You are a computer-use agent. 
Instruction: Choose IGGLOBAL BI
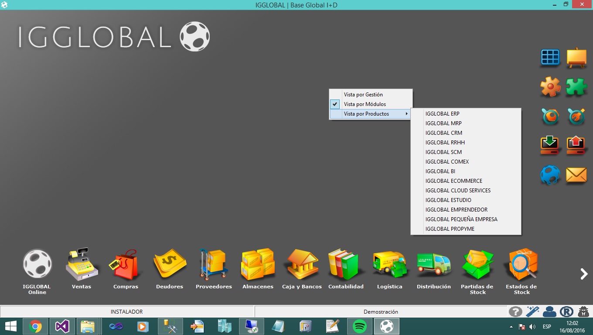[466, 171]
